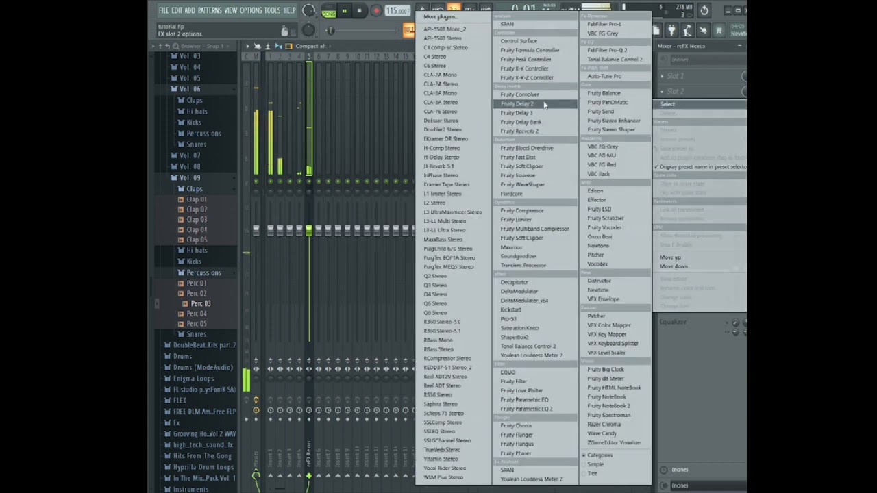Click Move up in the slot menu
The width and height of the screenshot is (877, 493).
[x=670, y=257]
